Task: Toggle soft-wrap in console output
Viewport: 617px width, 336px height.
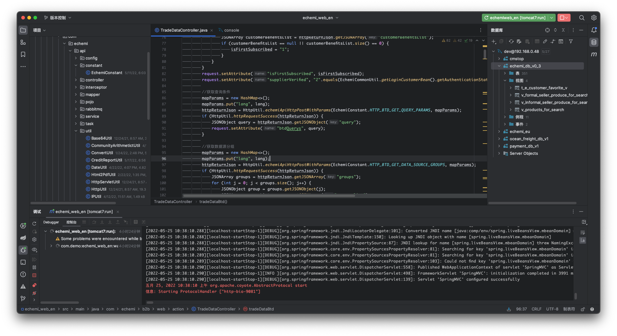Action: 583,233
